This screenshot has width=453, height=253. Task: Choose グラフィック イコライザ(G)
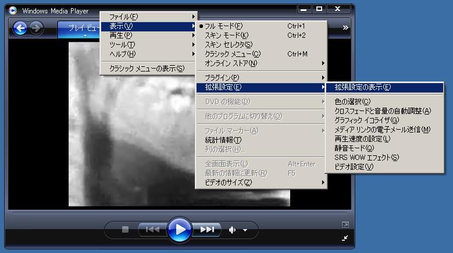[x=385, y=120]
